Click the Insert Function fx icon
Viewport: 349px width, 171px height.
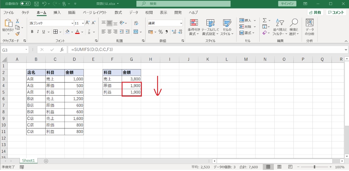pos(62,50)
